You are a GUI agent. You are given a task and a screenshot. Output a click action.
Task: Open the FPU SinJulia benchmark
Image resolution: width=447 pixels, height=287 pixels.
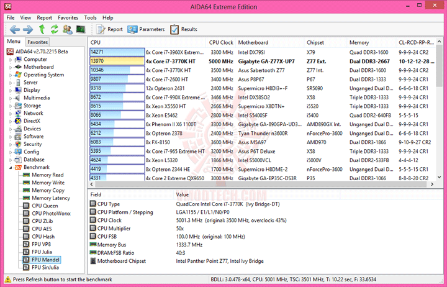coord(41,267)
